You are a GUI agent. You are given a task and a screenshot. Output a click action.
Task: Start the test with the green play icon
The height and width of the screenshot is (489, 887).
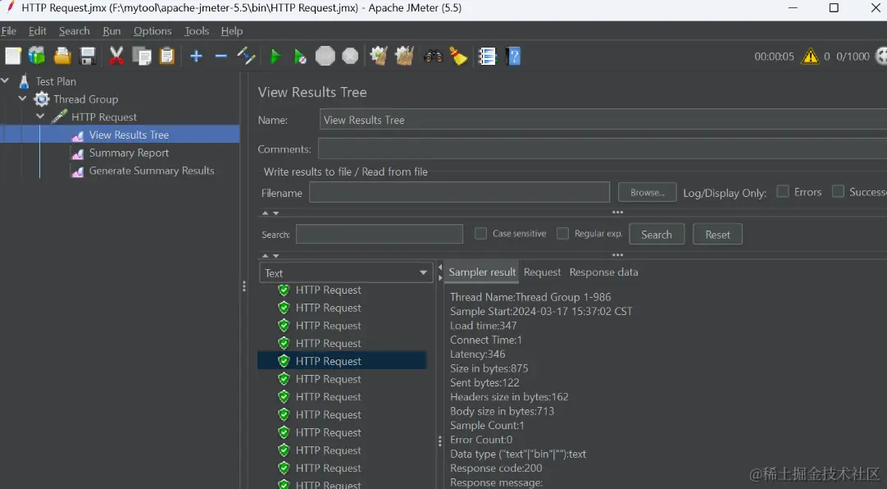click(x=275, y=56)
